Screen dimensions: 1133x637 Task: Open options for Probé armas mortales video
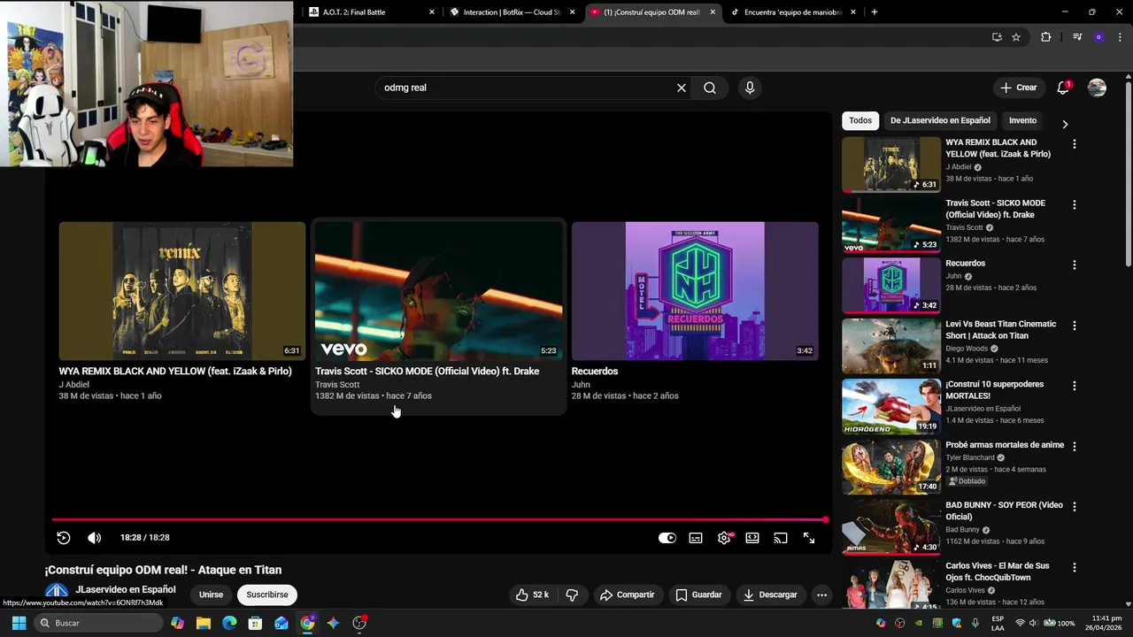click(x=1075, y=447)
